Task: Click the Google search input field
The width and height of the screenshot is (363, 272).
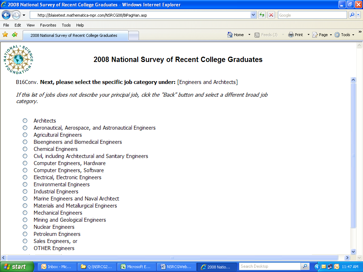Action: tap(312, 15)
